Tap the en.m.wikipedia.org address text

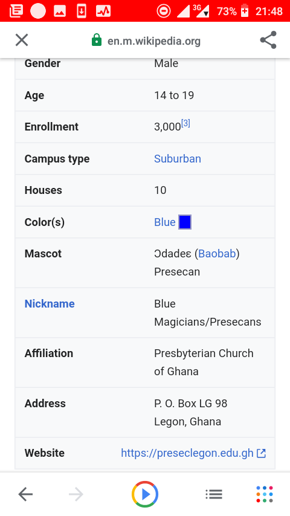pyautogui.click(x=154, y=41)
